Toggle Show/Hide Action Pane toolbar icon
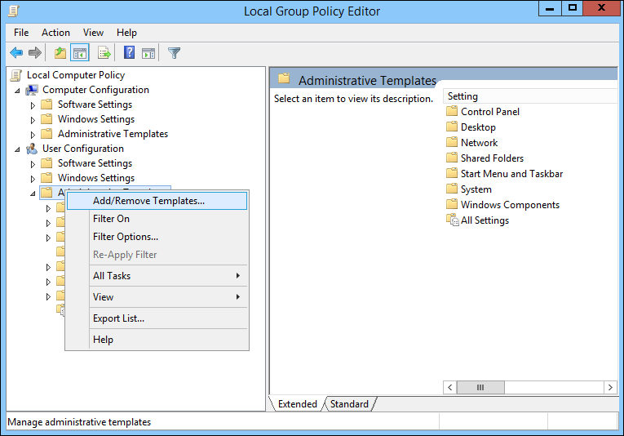The width and height of the screenshot is (624, 436). pos(148,52)
